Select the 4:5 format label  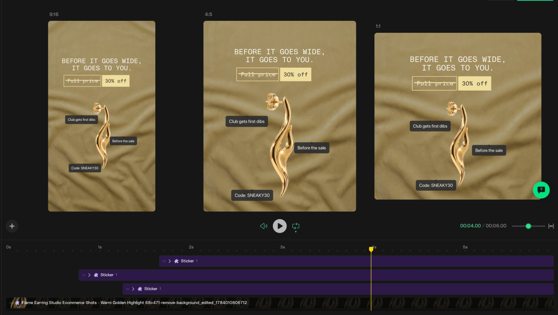tap(208, 14)
